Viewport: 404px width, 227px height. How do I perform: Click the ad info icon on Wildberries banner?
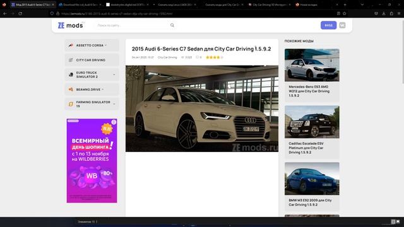(x=114, y=122)
